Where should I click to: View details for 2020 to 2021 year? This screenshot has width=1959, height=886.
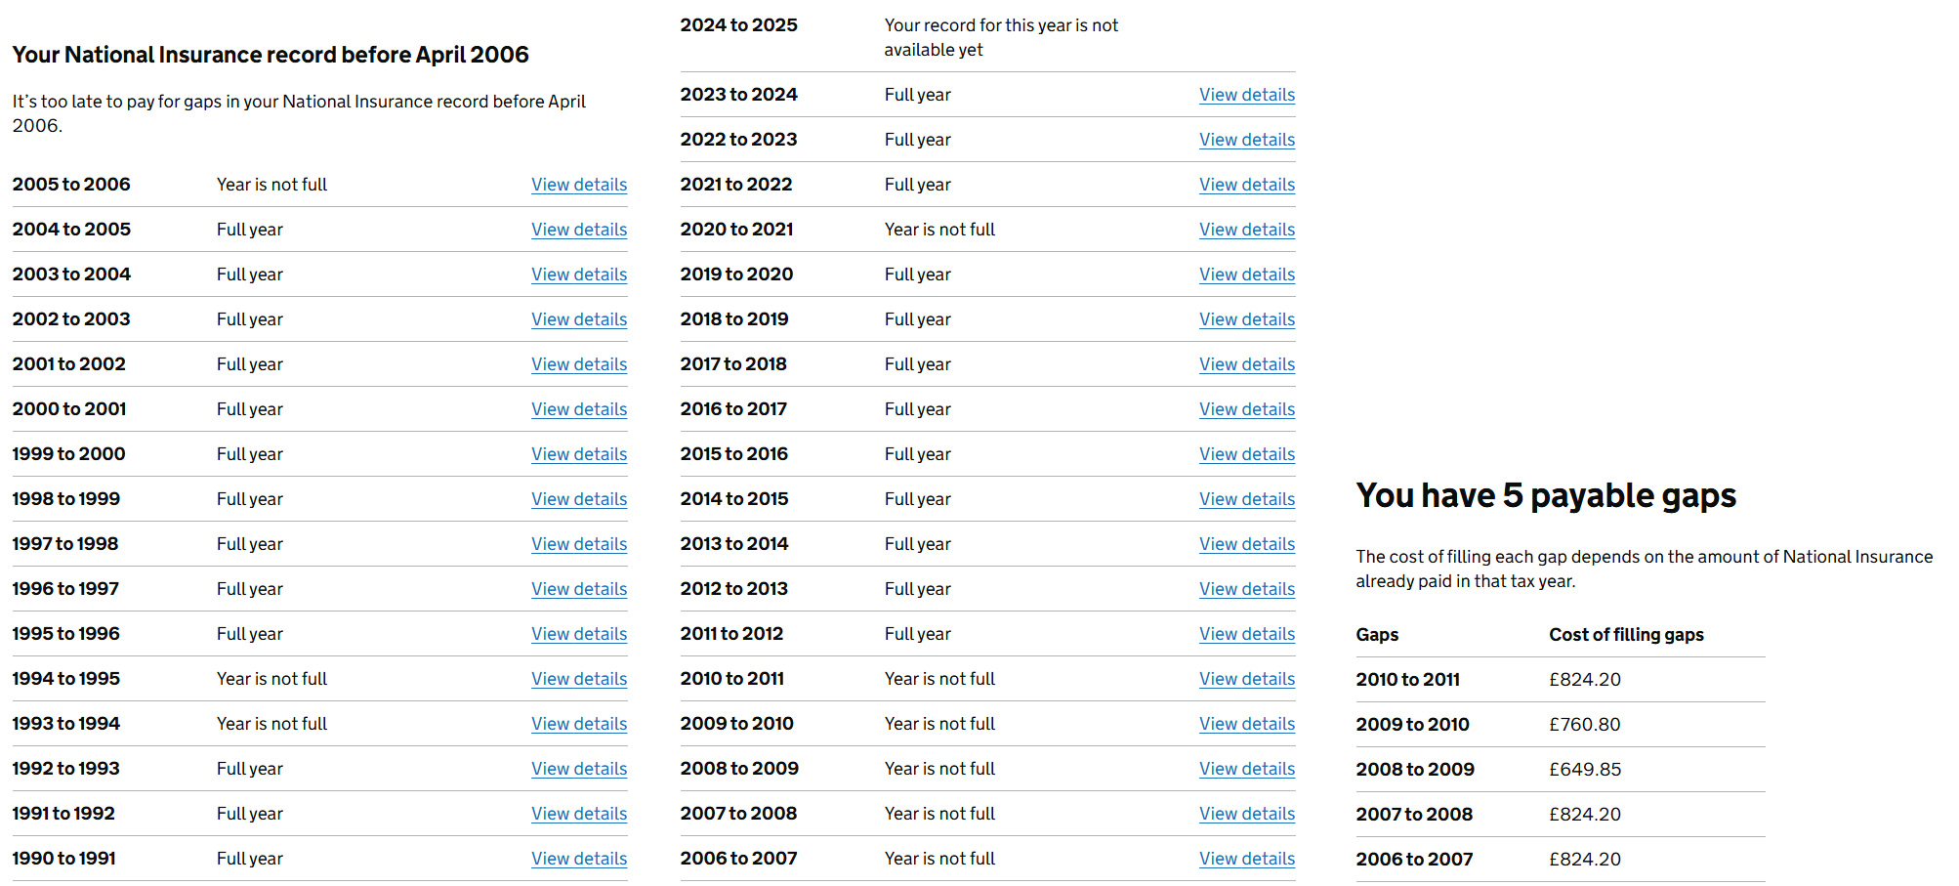[1246, 230]
